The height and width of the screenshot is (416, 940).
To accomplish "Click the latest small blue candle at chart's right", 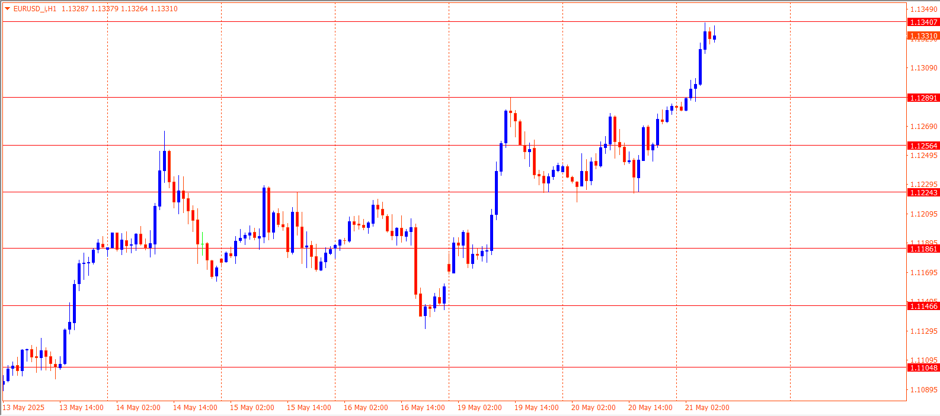I will (715, 38).
